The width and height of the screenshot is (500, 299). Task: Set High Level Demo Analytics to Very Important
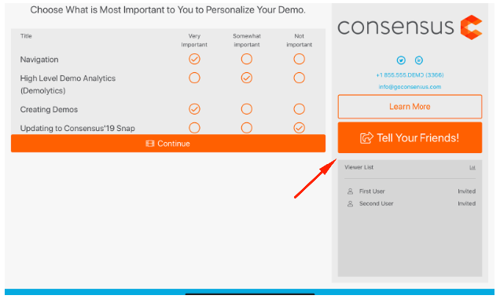(x=194, y=78)
